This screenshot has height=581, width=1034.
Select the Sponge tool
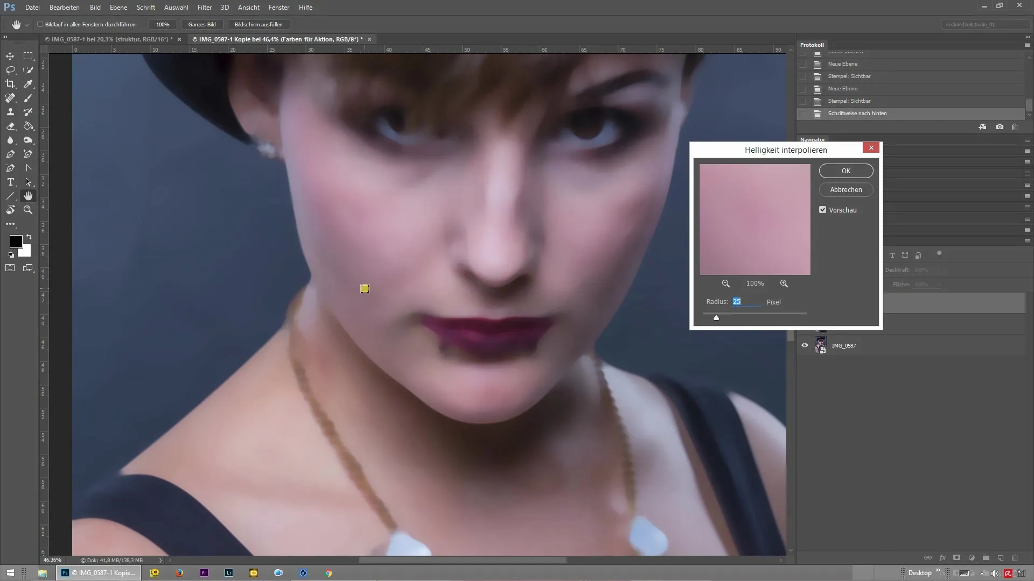[x=28, y=140]
